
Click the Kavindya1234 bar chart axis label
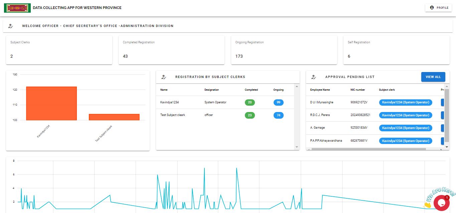tap(43, 131)
